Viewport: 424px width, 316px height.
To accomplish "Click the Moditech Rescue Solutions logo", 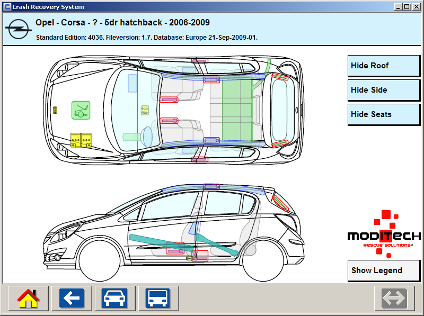I will point(384,233).
